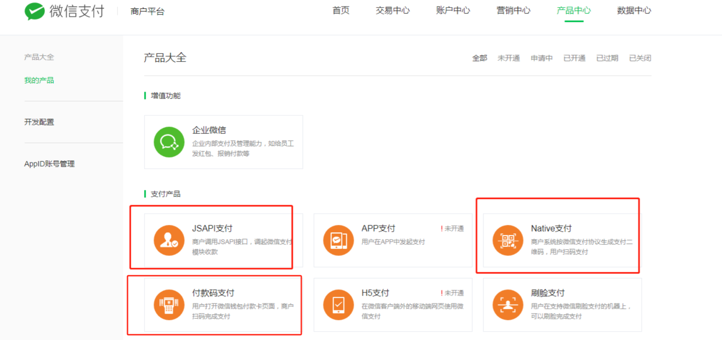
Task: Click the 企业微信 green chat icon
Action: pyautogui.click(x=169, y=142)
